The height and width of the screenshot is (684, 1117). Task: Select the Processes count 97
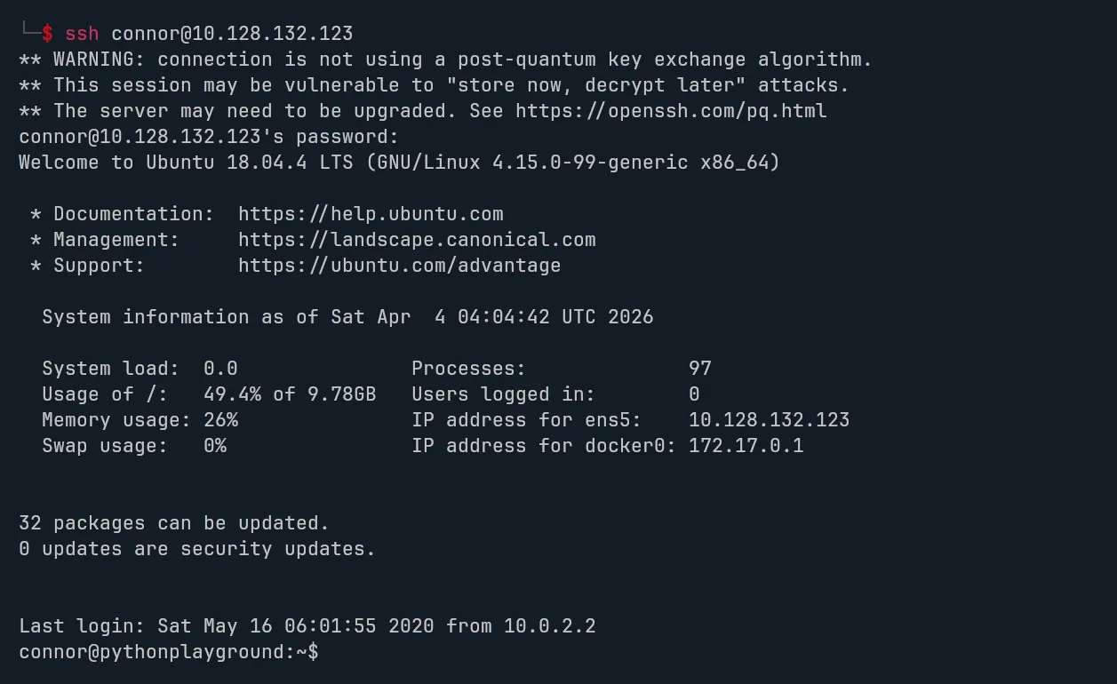[700, 369]
